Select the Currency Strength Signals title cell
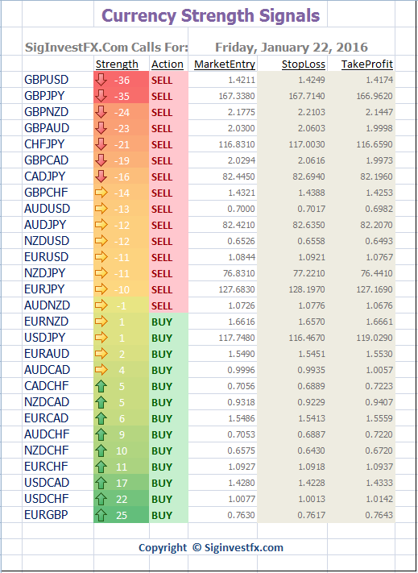 point(210,15)
